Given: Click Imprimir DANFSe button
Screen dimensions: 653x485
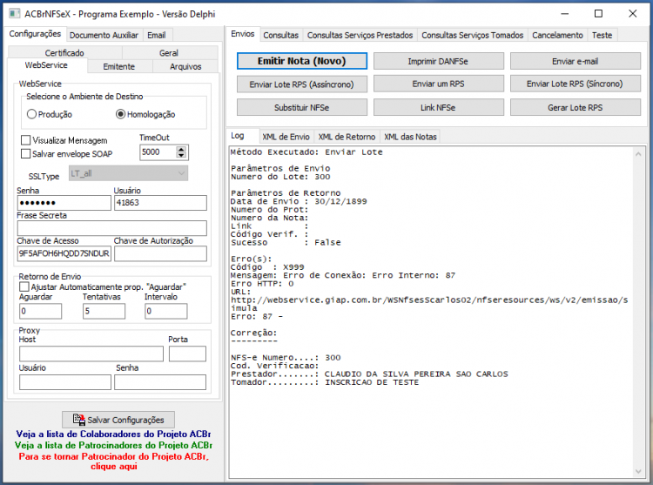Looking at the screenshot, I should [x=438, y=61].
